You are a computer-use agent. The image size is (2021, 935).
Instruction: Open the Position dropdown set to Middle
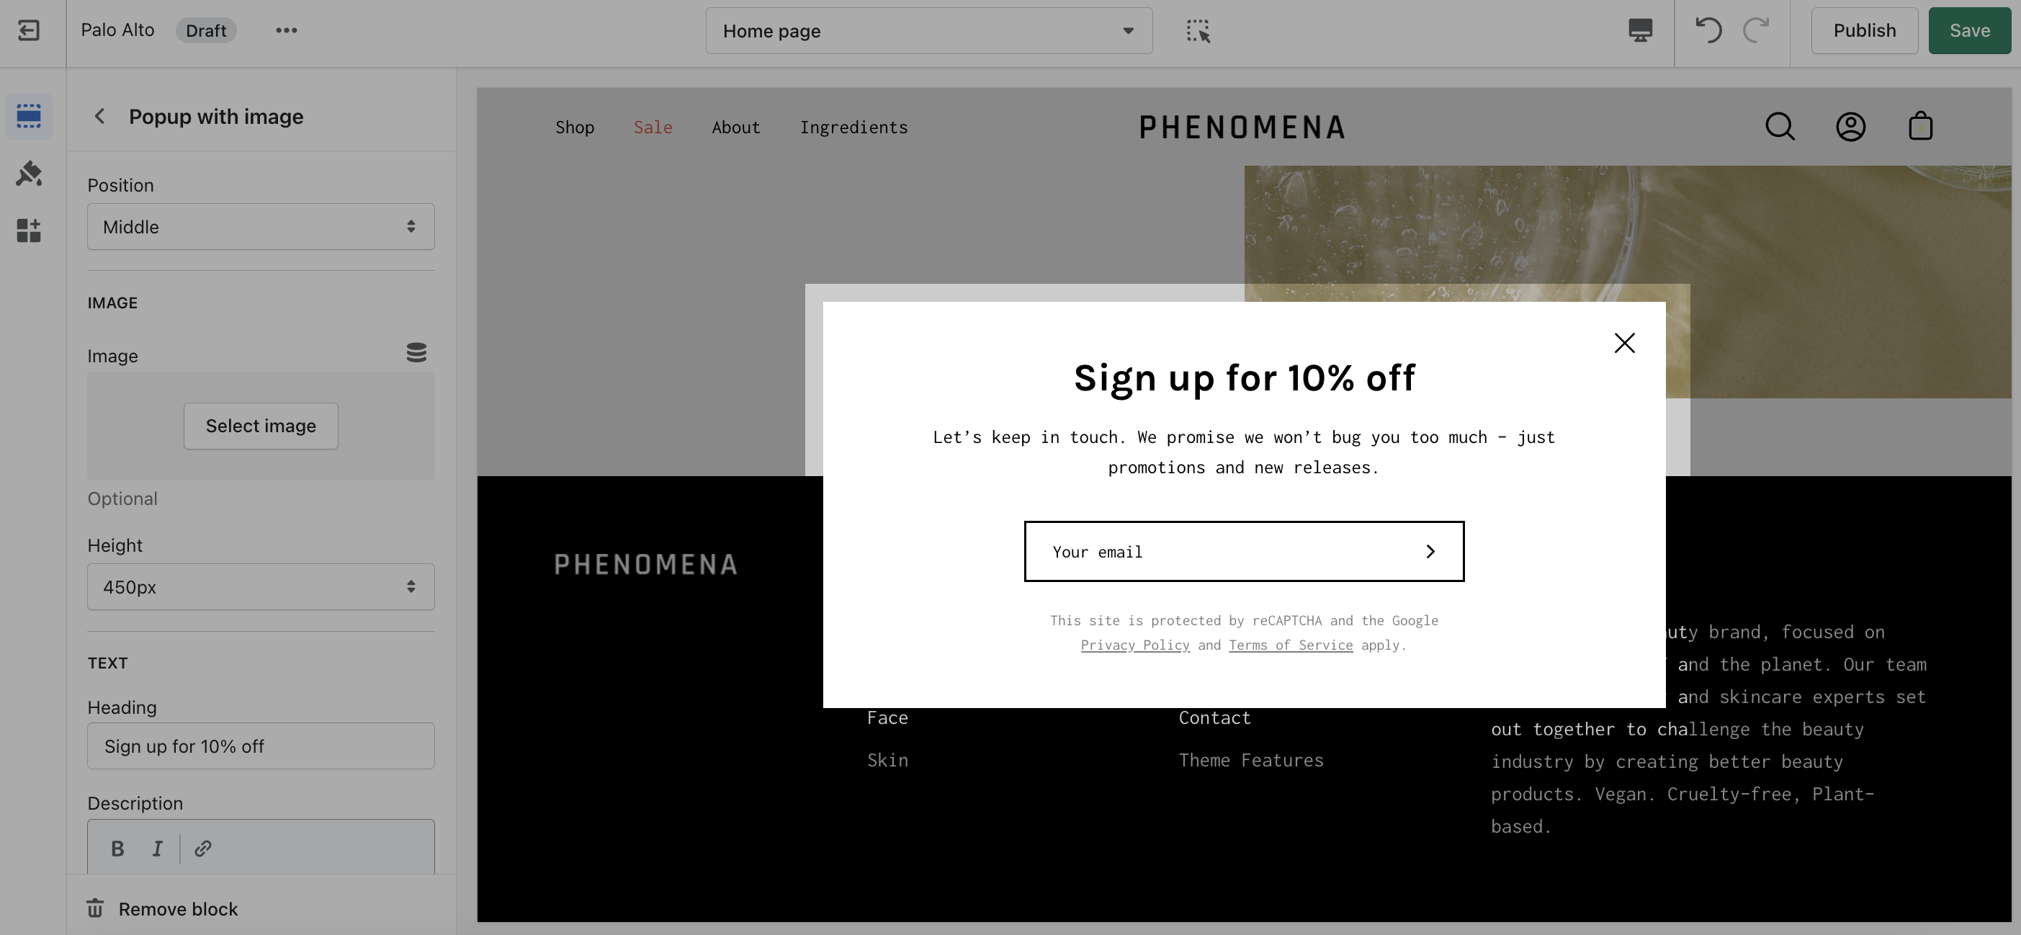point(261,227)
